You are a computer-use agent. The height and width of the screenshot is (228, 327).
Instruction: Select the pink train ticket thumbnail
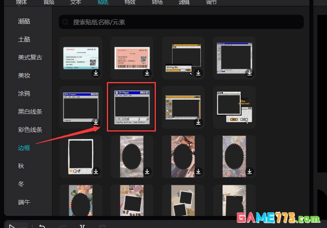click(x=132, y=58)
